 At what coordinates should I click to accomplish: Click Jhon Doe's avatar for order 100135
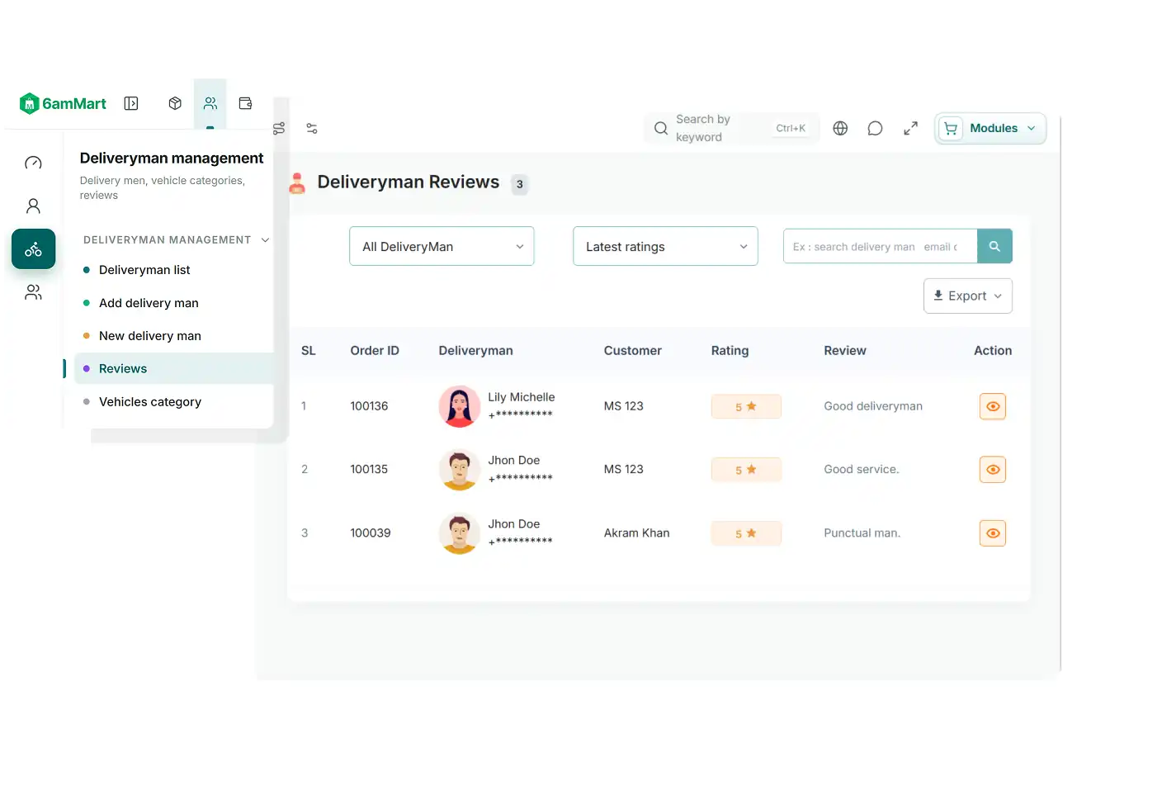pyautogui.click(x=460, y=470)
